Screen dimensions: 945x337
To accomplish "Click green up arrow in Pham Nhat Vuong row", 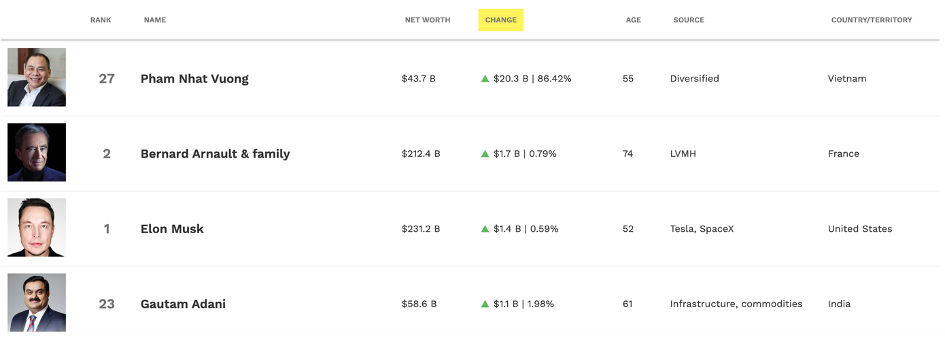I will tap(485, 79).
